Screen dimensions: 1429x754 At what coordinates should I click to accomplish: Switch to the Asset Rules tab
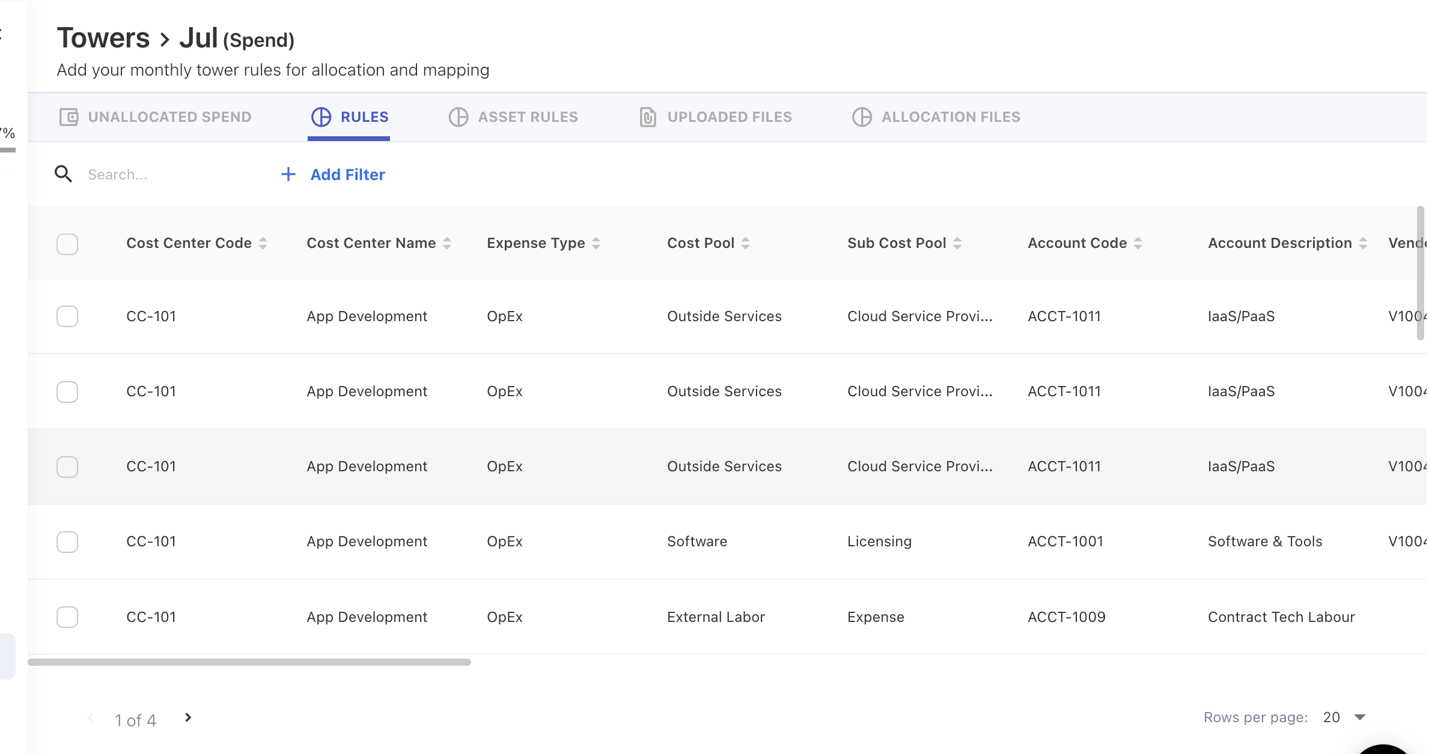(x=527, y=116)
